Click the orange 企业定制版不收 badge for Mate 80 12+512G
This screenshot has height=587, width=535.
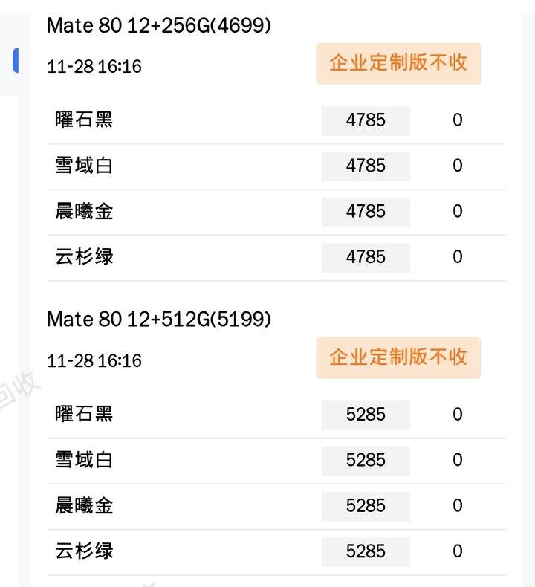[x=398, y=357]
